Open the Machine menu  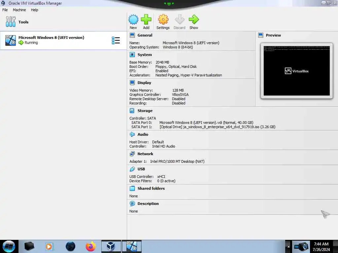point(19,10)
